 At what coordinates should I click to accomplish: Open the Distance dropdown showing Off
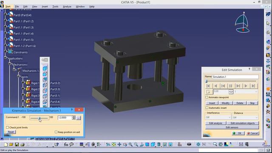[245, 117]
